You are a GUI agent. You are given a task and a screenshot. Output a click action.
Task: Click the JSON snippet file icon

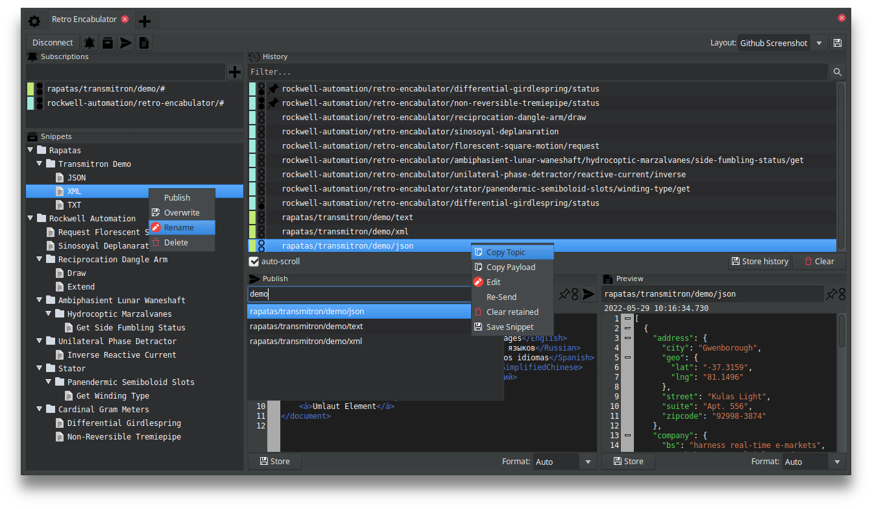pos(60,177)
